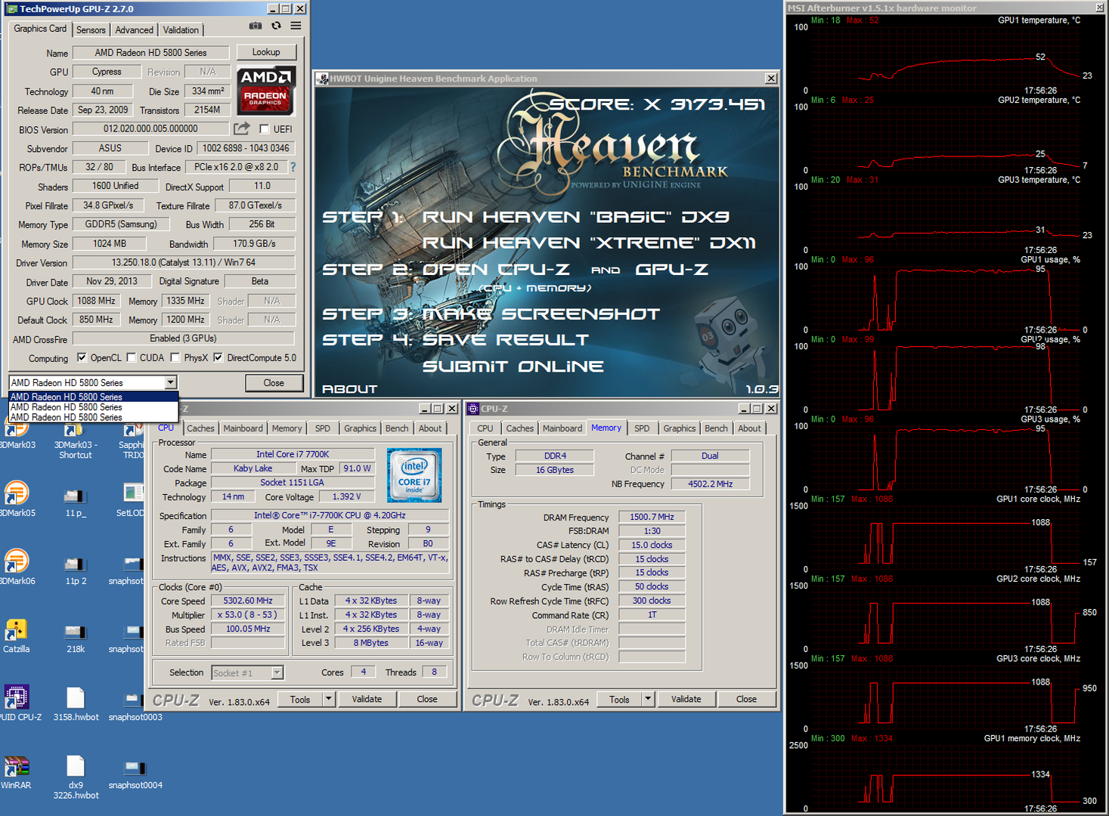Open SPD tab in CPU-Z memory window
The image size is (1109, 816).
point(642,428)
